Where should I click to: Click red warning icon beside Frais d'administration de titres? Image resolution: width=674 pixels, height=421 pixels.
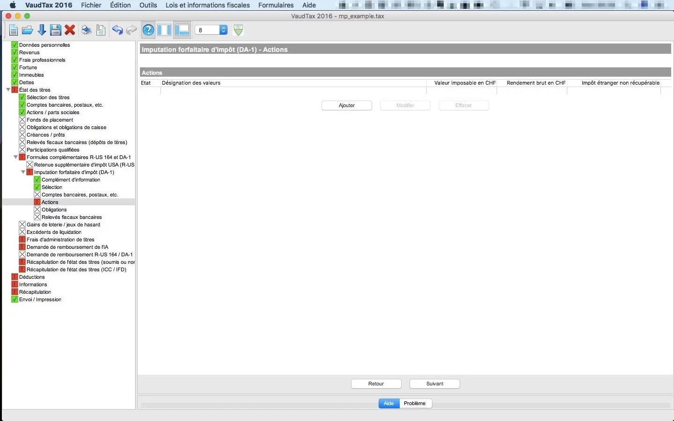[x=22, y=240]
